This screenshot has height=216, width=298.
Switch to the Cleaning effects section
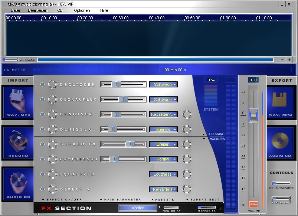coord(216,134)
